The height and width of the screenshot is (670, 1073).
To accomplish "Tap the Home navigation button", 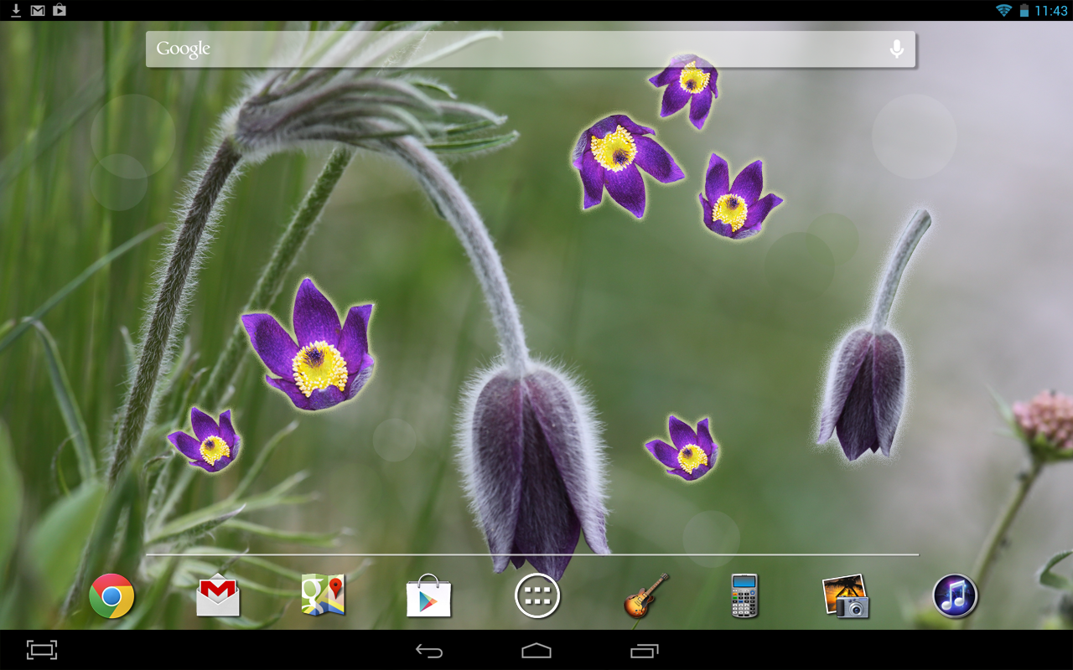I will tap(536, 651).
